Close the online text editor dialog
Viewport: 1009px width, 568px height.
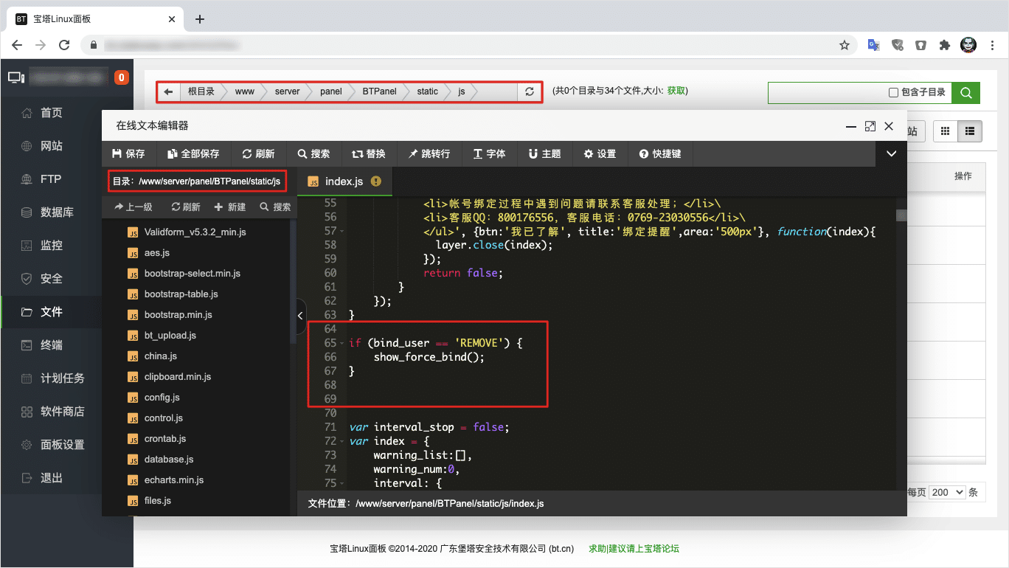point(889,126)
